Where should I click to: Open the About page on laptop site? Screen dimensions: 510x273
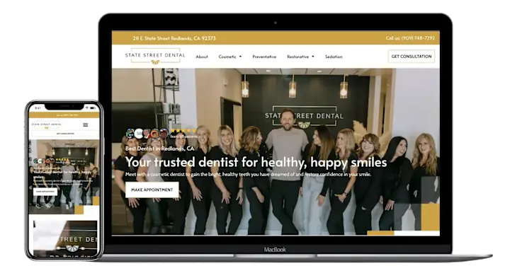[202, 57]
